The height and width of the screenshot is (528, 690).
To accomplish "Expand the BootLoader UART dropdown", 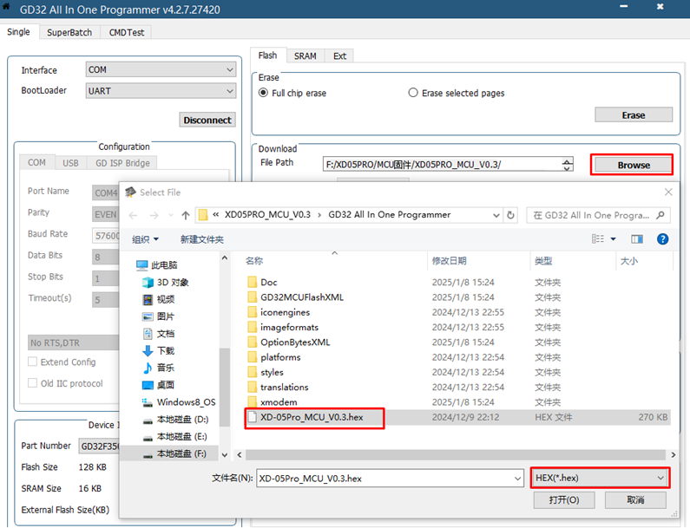I will coord(161,90).
